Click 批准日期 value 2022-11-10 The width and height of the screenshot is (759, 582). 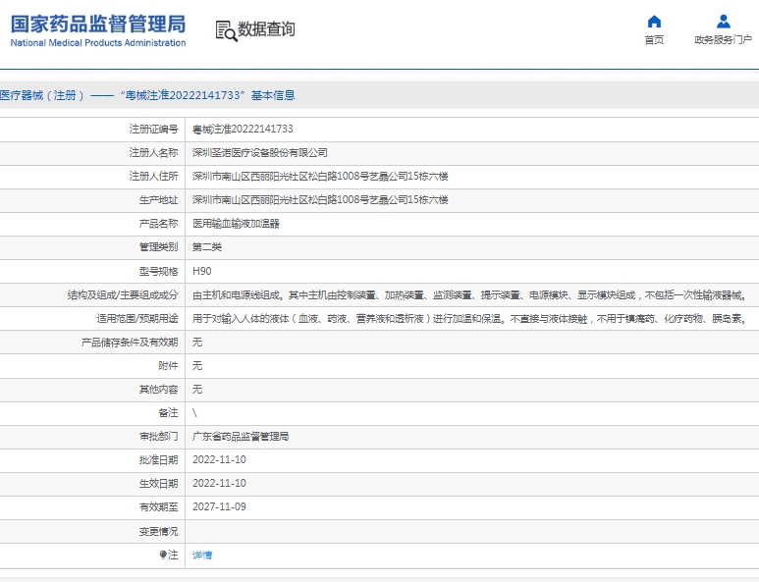point(219,459)
